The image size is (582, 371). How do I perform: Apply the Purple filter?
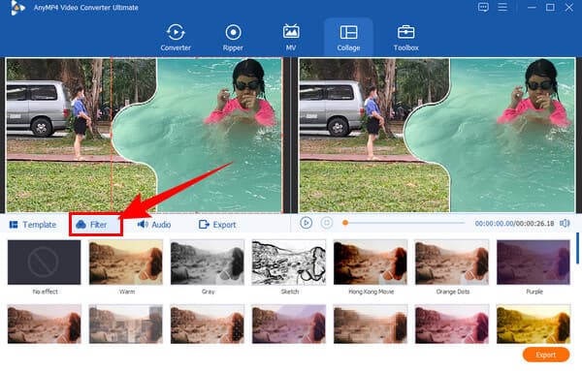533,263
